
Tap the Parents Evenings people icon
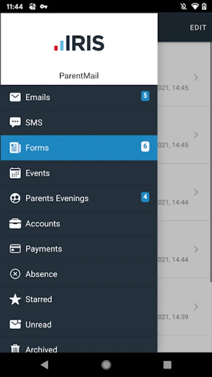pyautogui.click(x=15, y=199)
